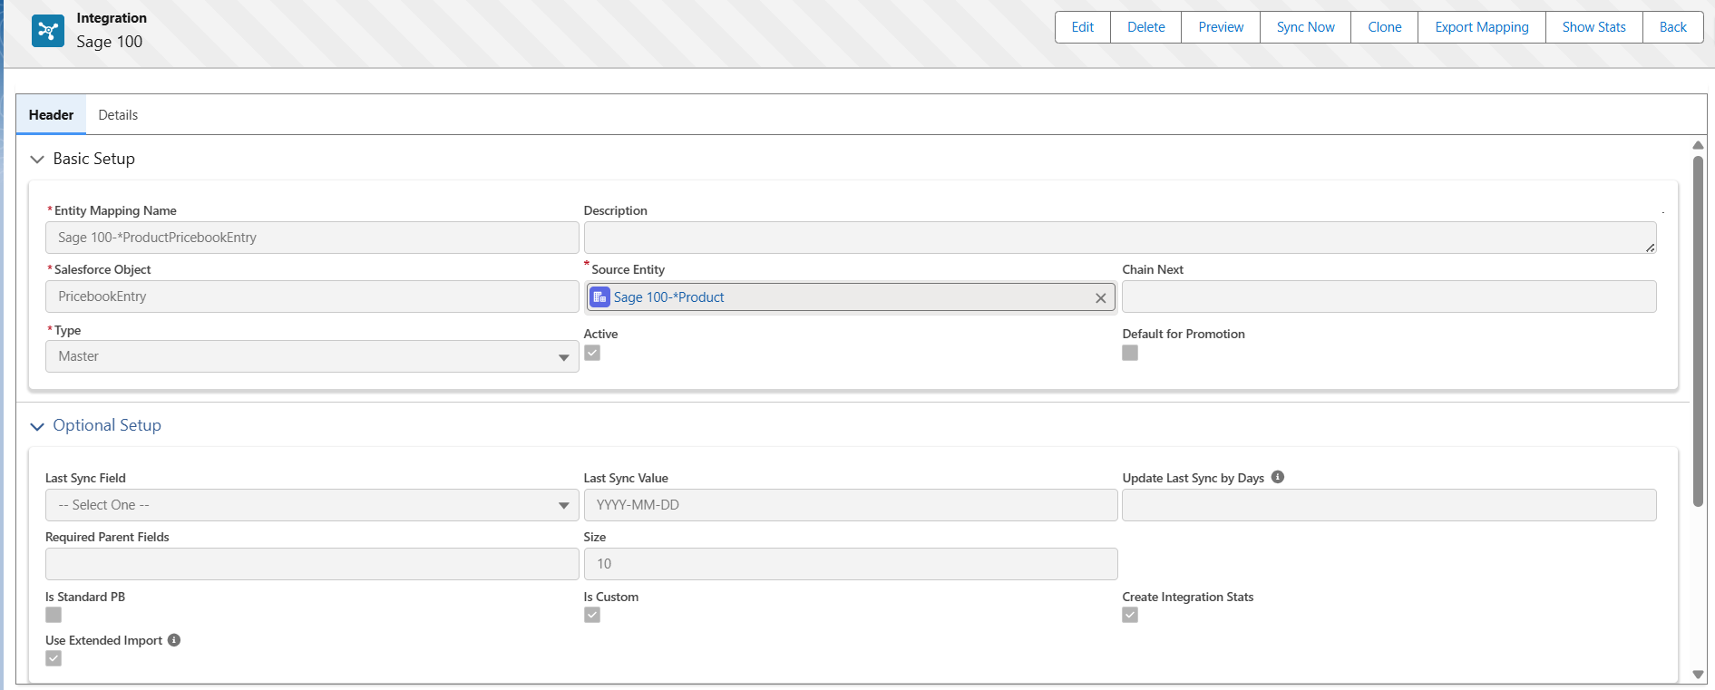Click the Integration app icon in header
Viewport: 1715px width, 690px height.
[x=47, y=31]
